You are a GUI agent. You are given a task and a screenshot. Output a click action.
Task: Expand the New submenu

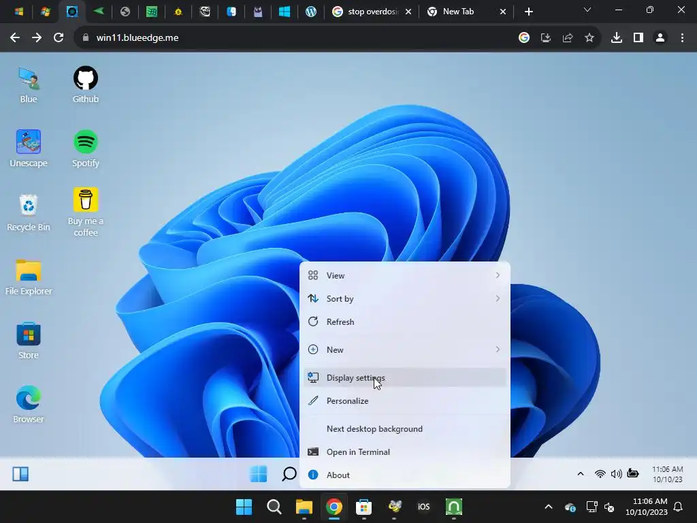pos(405,350)
